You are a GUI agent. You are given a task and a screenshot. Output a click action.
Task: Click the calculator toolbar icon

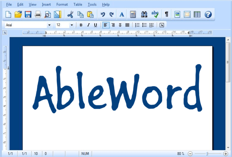(133, 14)
